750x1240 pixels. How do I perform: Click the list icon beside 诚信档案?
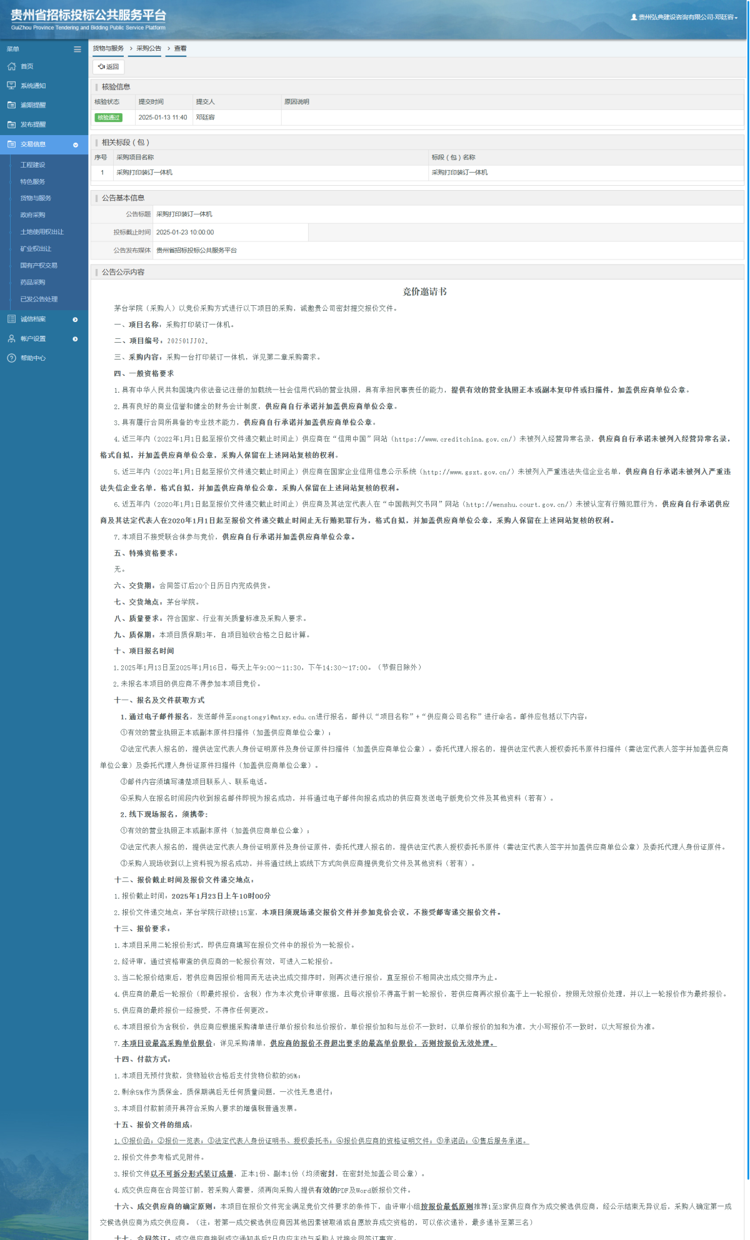tap(11, 319)
